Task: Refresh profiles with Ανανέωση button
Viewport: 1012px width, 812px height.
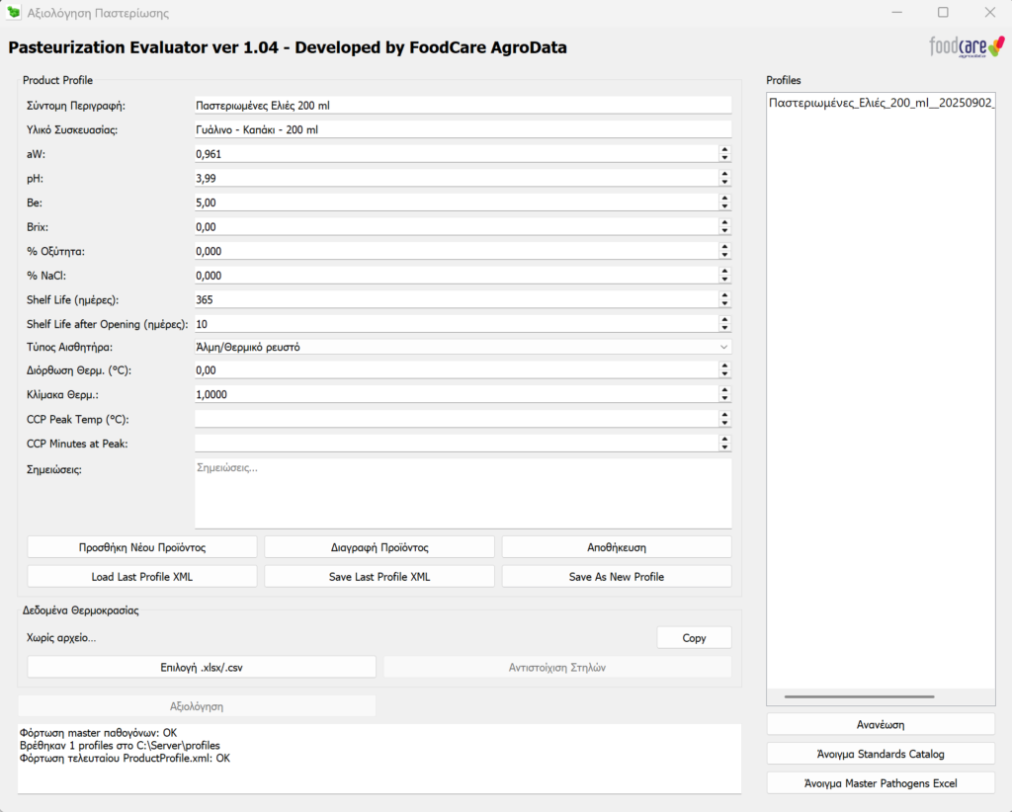Action: click(881, 724)
